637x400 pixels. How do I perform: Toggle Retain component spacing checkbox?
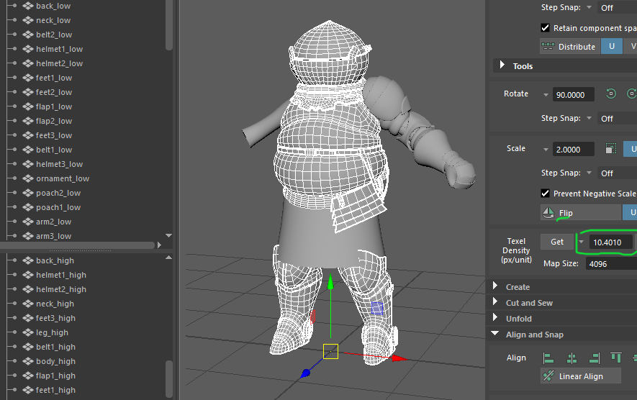tap(546, 28)
